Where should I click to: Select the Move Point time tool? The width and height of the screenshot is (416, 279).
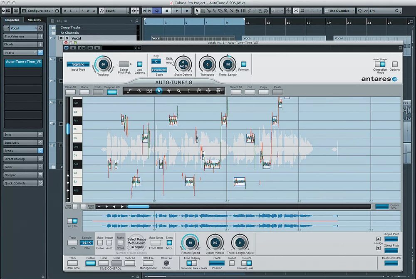[x=209, y=91]
